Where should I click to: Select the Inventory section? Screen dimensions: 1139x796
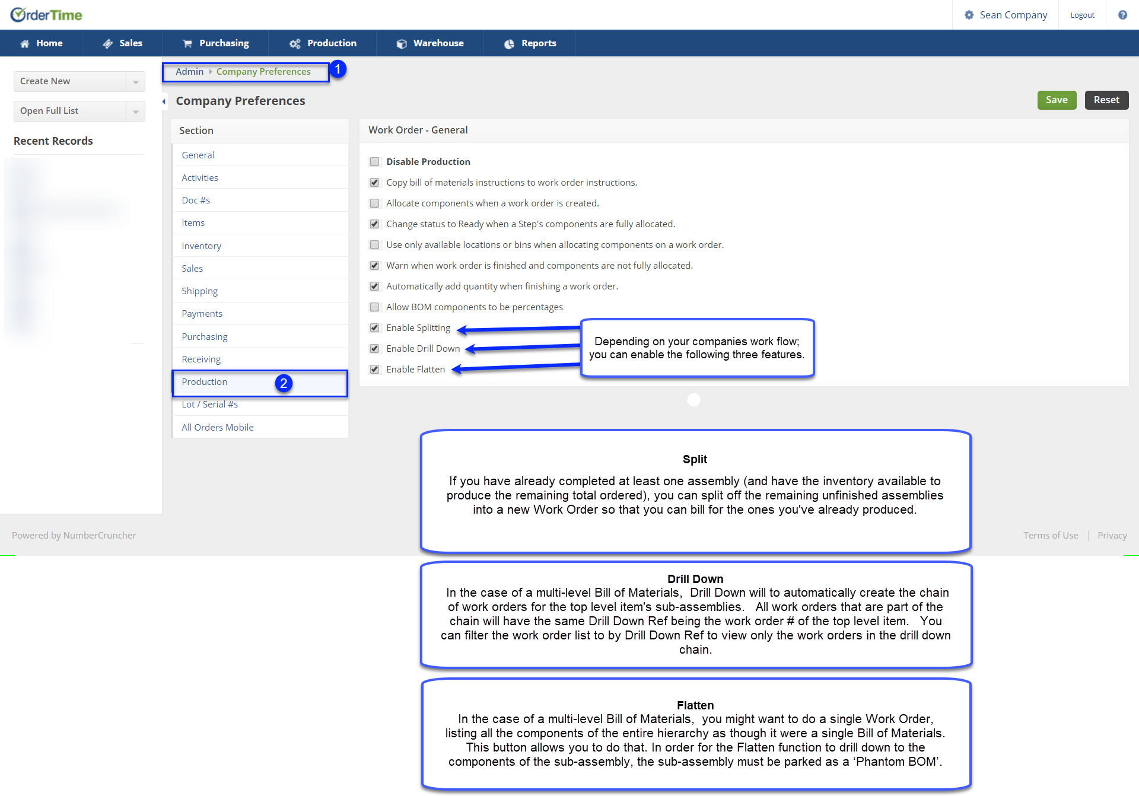(x=201, y=246)
